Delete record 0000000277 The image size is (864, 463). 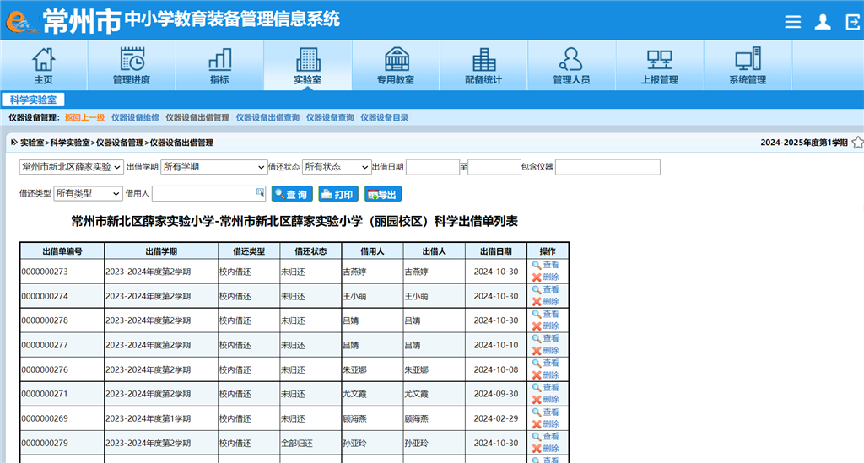546,351
